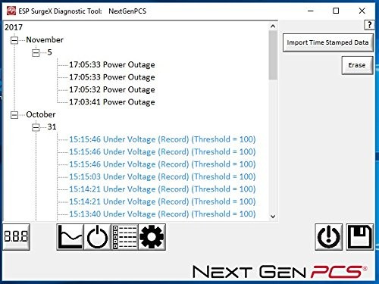Click the power alert icon button
This screenshot has width=379, height=284.
(328, 237)
